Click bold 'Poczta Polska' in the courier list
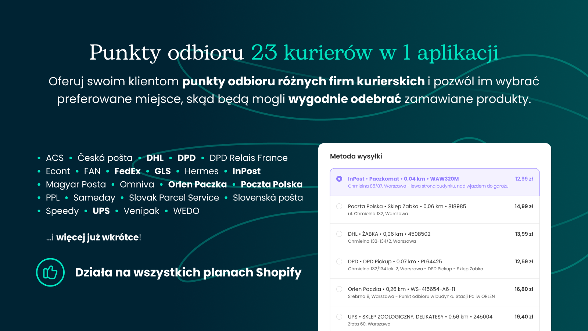The width and height of the screenshot is (588, 331). point(272,184)
